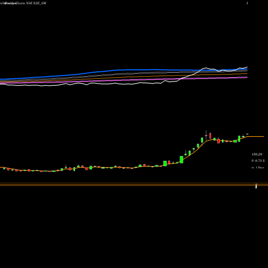
Task: Click the NSE E2E_SM chart title
Action: (23, 3)
